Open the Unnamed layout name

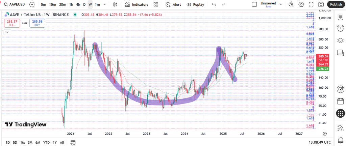tap(268, 3)
